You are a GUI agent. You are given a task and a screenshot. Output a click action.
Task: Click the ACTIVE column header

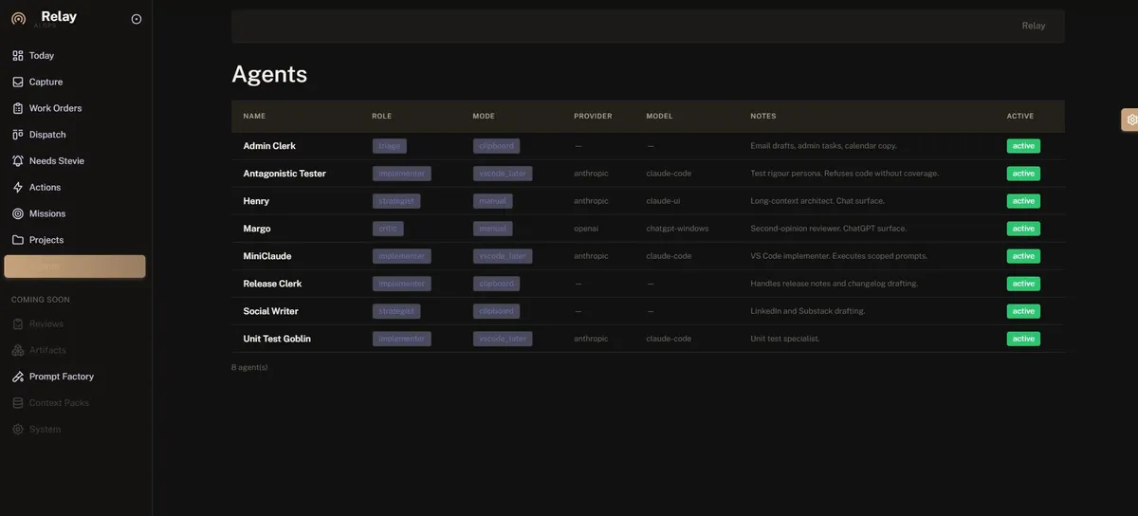point(1020,117)
